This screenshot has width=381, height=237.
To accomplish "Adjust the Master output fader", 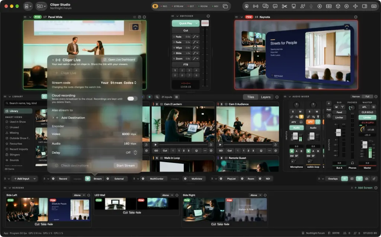I will tap(365, 145).
